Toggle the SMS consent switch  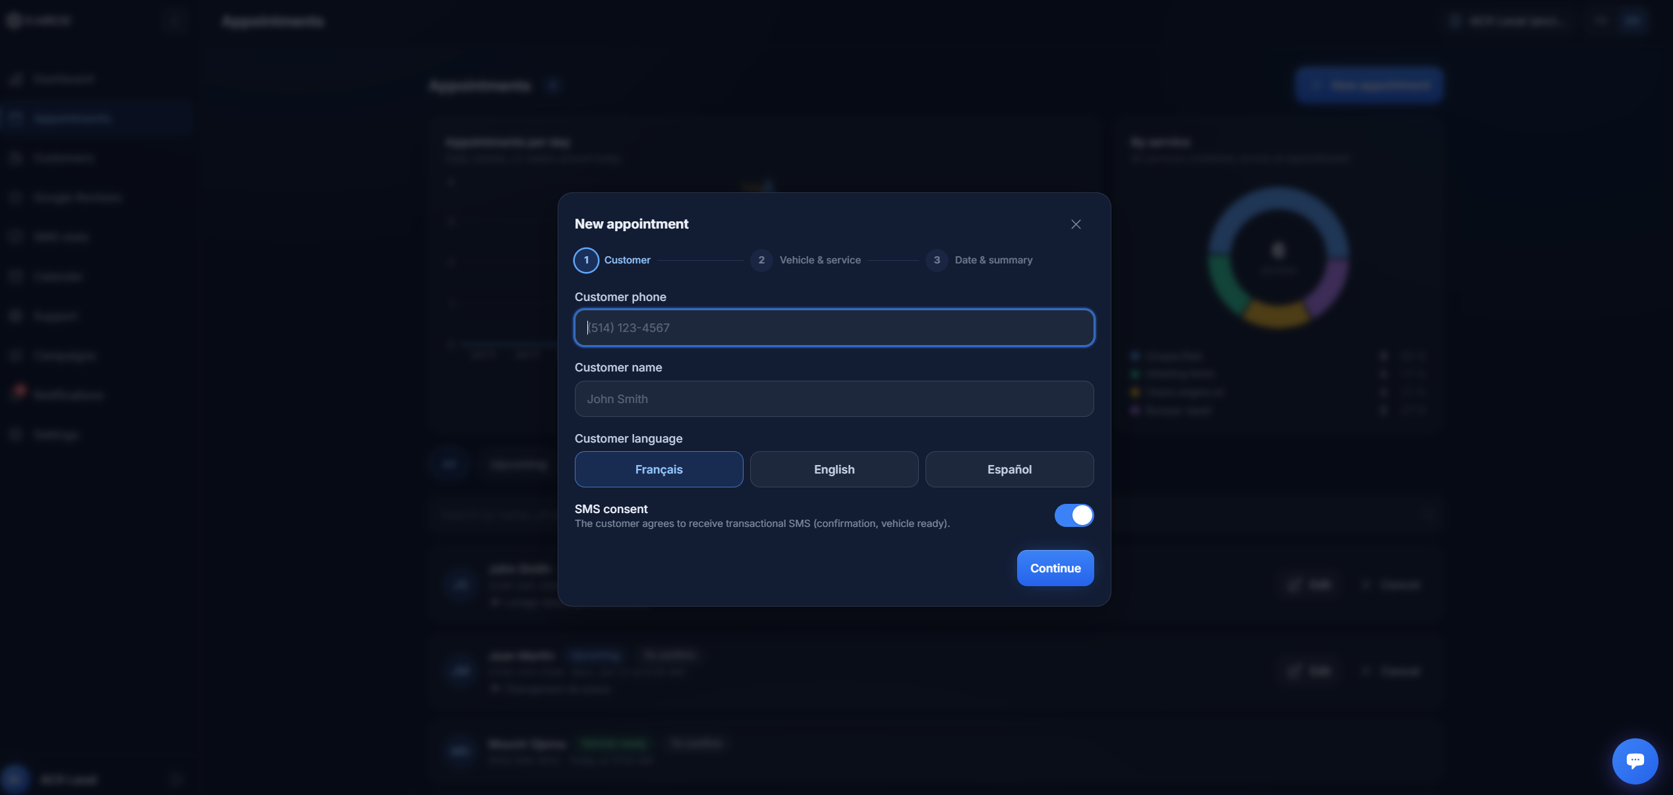(x=1074, y=515)
